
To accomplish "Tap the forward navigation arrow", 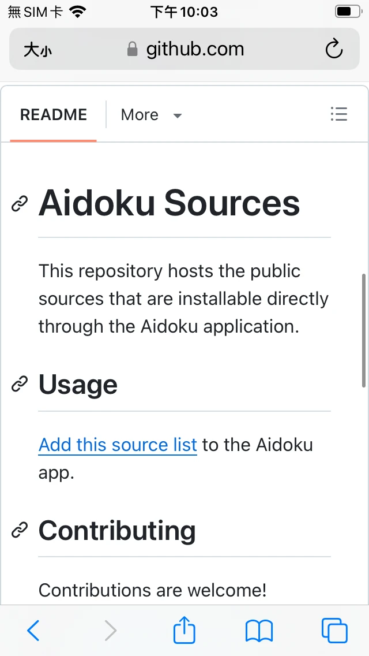I will (x=110, y=631).
